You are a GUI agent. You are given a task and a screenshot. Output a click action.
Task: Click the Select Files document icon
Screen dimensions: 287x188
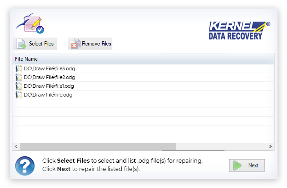click(x=21, y=44)
